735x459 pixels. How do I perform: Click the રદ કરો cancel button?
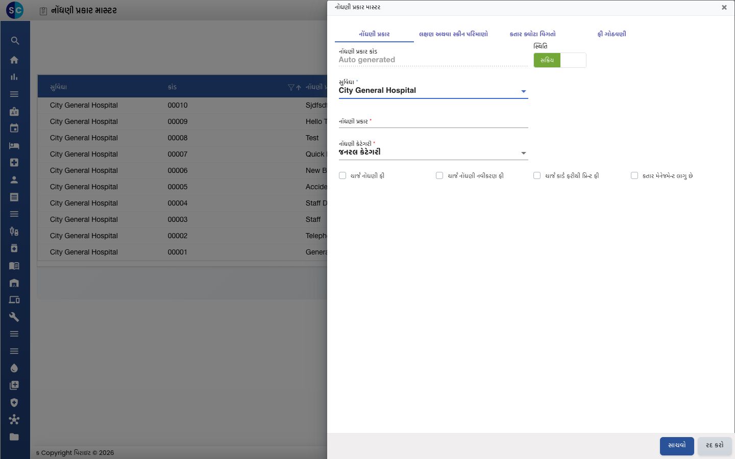[x=715, y=446]
